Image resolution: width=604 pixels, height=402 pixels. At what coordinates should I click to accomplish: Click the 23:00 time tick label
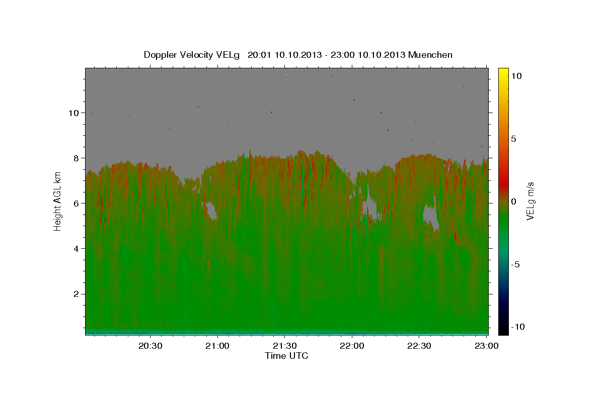(x=486, y=346)
